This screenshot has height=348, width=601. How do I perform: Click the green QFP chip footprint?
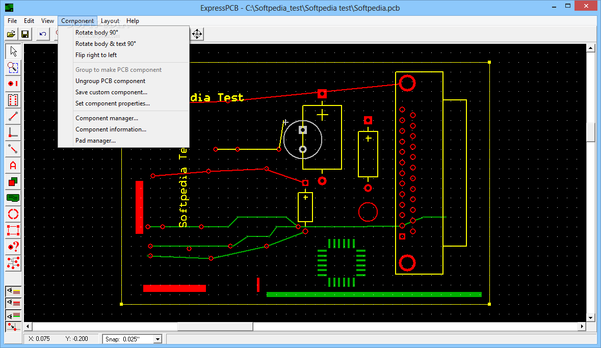point(341,263)
